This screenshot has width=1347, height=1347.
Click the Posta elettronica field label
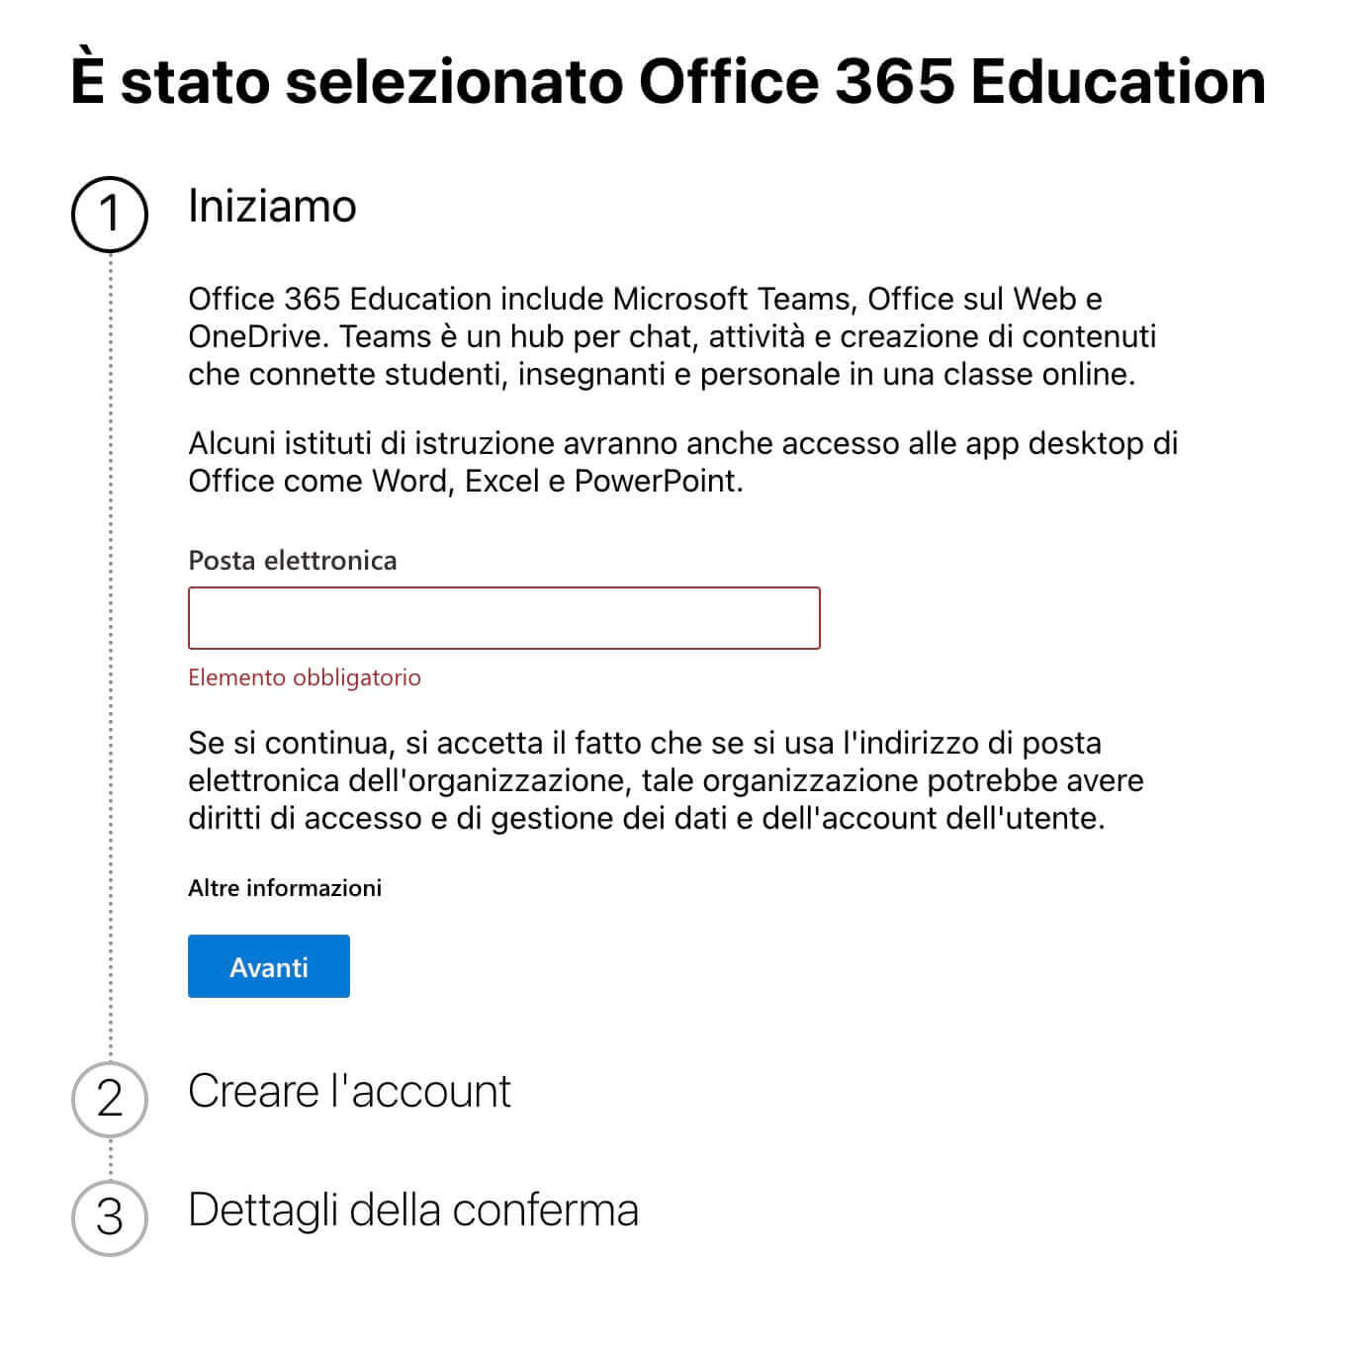[293, 560]
